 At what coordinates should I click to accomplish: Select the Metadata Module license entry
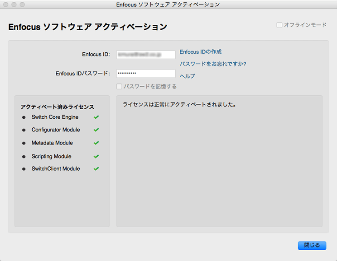click(x=52, y=143)
